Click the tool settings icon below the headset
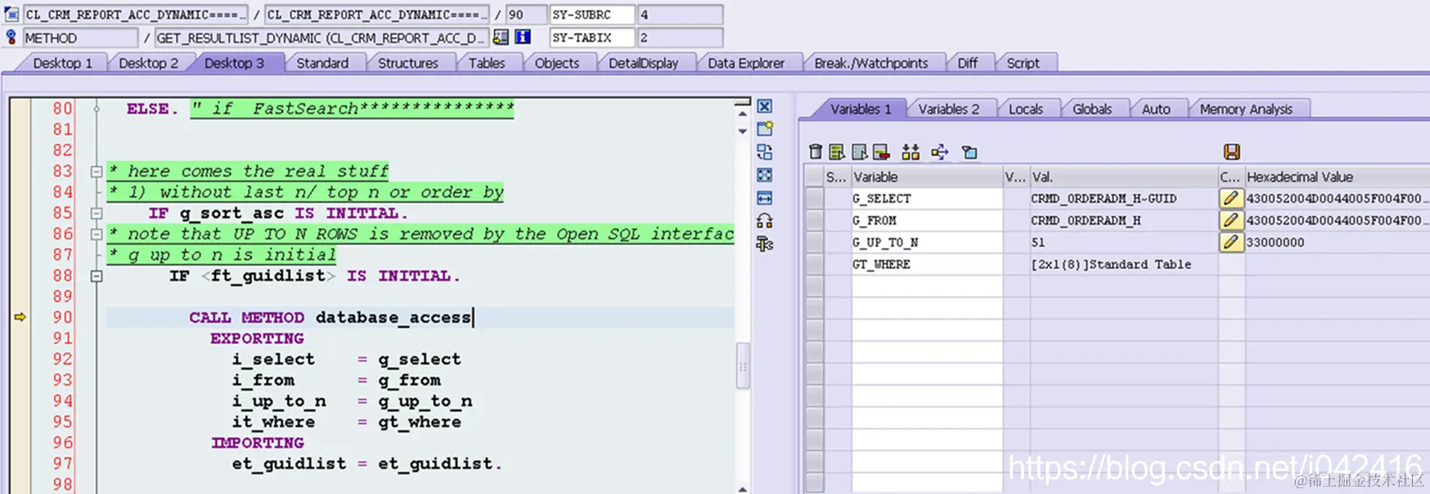Screen dimensions: 1430x494 click(x=765, y=244)
